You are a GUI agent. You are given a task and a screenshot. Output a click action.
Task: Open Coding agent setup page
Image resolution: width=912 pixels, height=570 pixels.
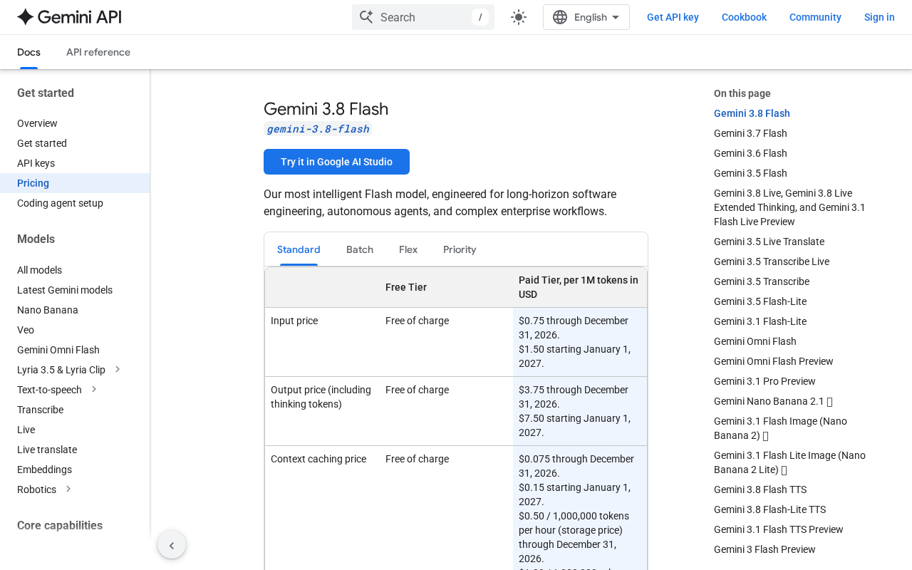[60, 203]
